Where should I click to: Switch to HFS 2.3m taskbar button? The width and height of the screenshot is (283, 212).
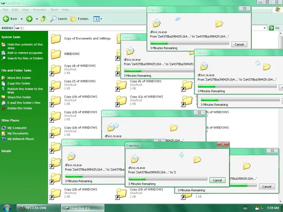point(38,208)
